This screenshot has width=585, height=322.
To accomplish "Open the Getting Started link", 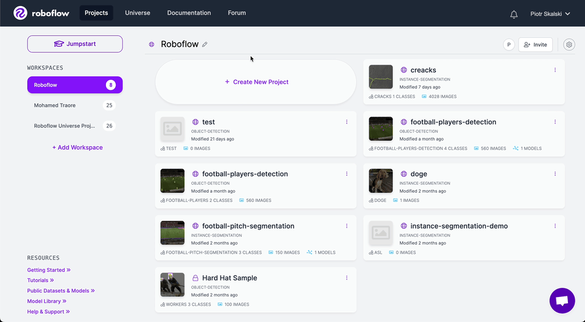I will click(49, 270).
